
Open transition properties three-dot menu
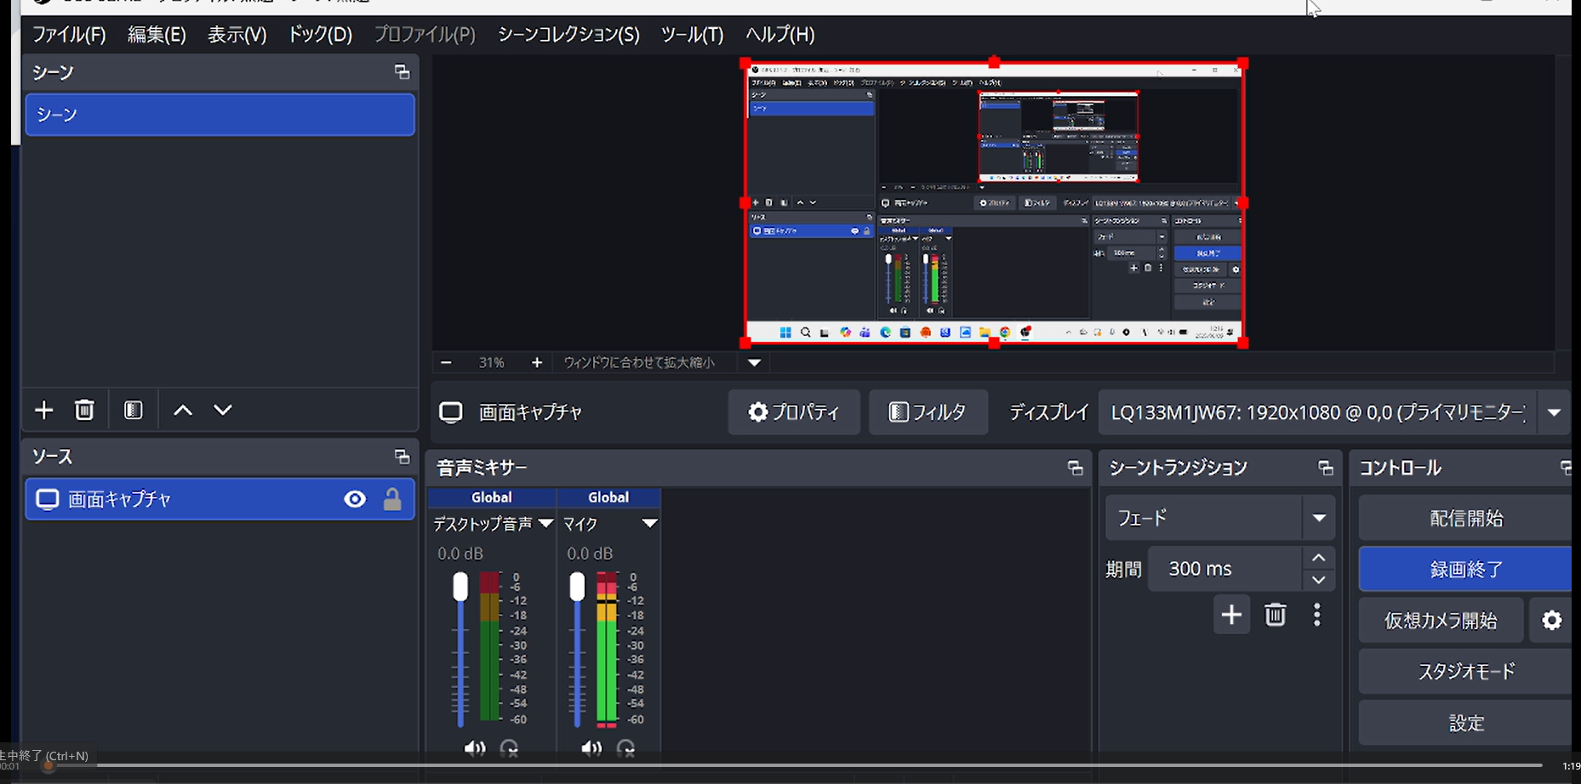(x=1317, y=615)
